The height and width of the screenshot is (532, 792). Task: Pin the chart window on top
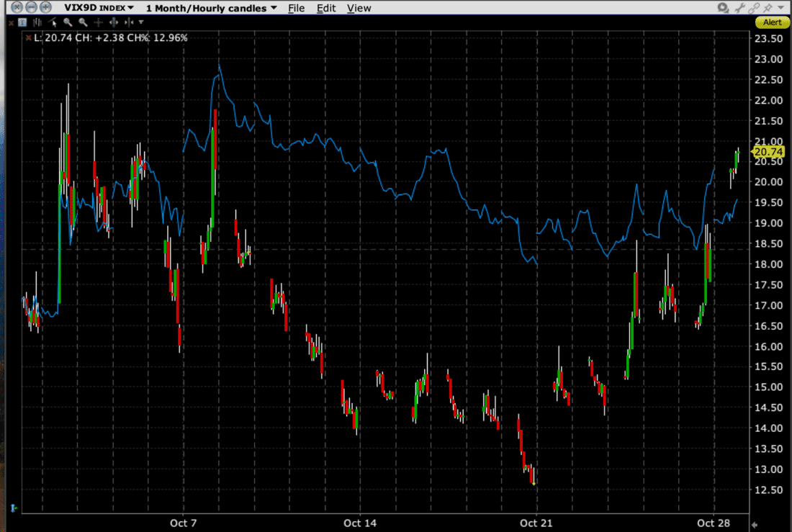(768, 8)
